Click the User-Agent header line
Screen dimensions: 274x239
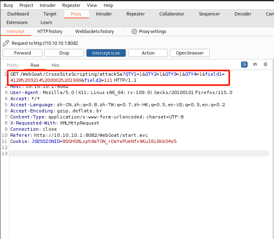121,92
